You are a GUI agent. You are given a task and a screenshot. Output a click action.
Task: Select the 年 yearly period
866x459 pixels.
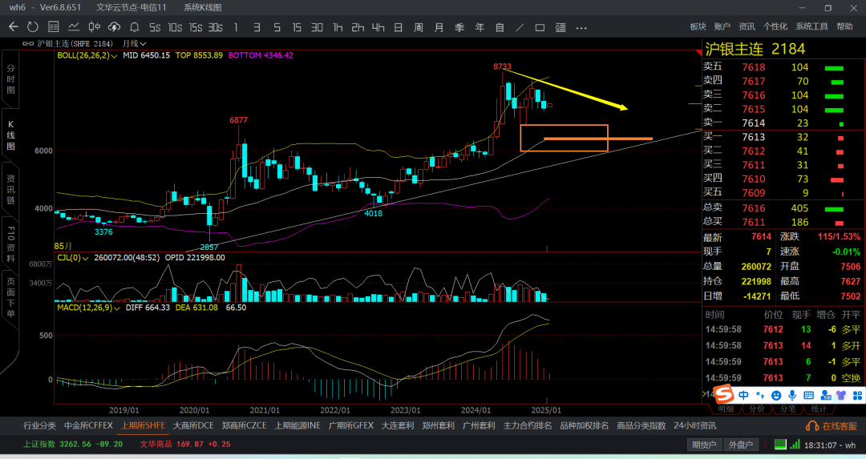[480, 27]
